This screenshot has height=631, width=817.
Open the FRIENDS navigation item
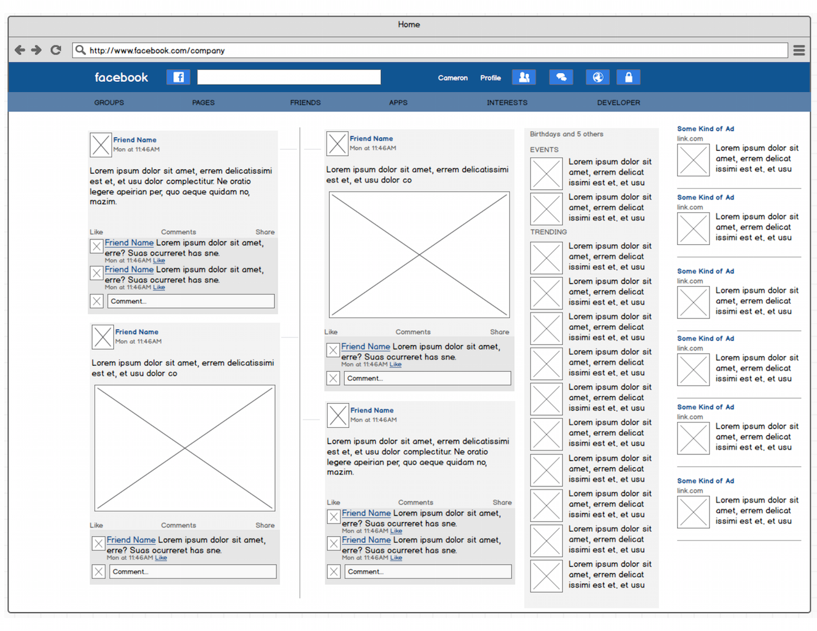[x=305, y=102]
